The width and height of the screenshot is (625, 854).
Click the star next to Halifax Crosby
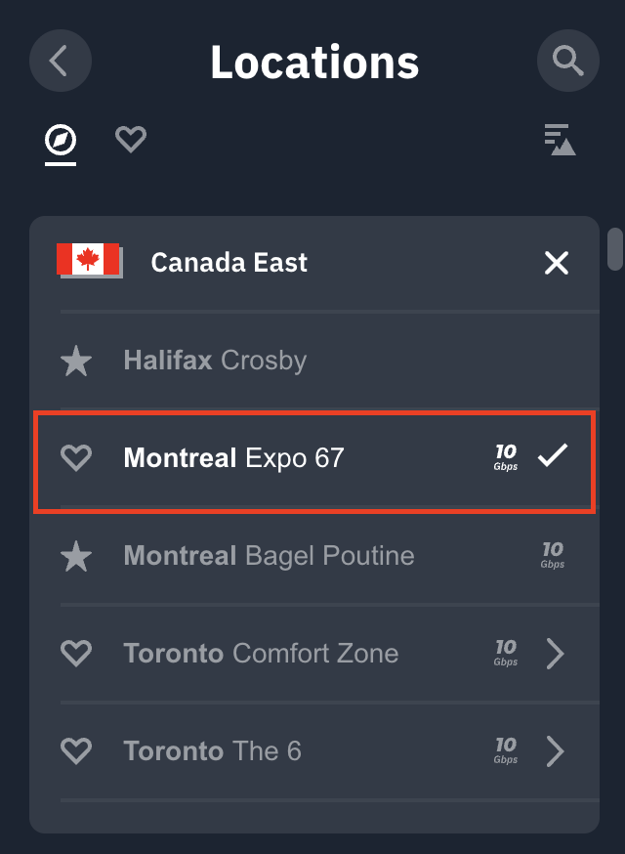76,362
